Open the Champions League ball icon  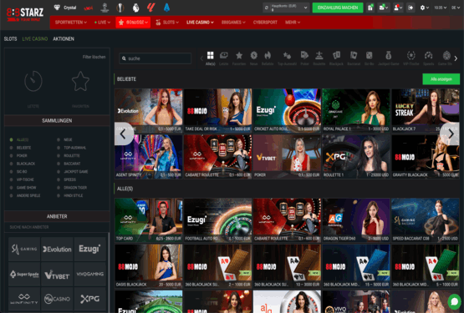105,8
